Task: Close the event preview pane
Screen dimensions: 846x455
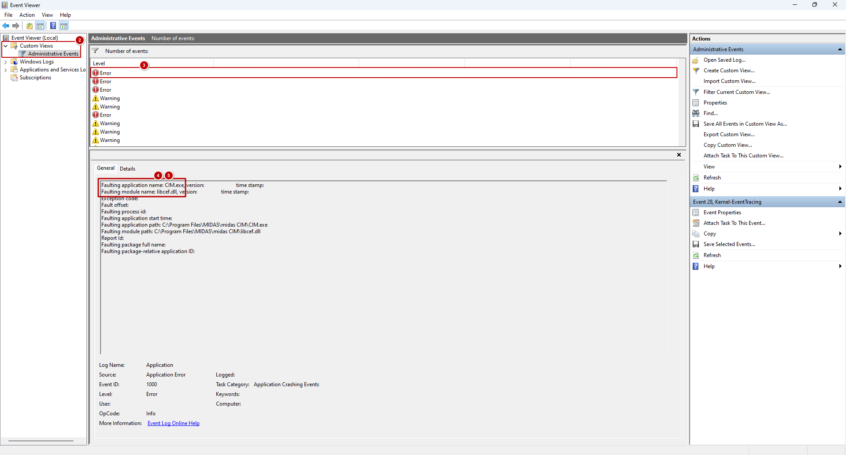Action: pos(679,155)
